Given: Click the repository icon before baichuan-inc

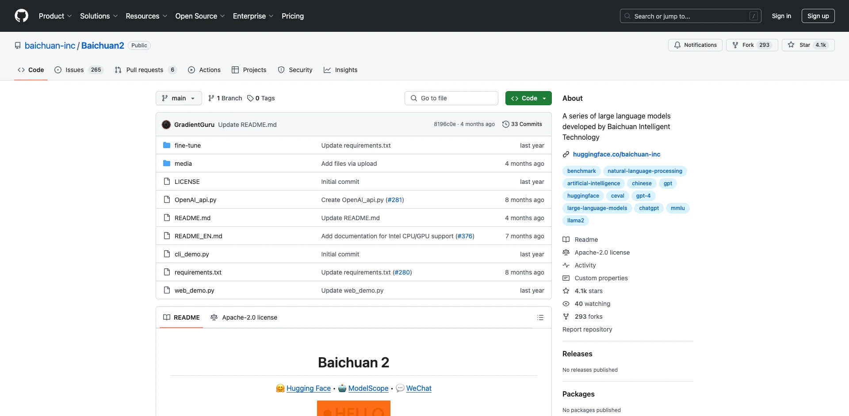Looking at the screenshot, I should point(18,46).
